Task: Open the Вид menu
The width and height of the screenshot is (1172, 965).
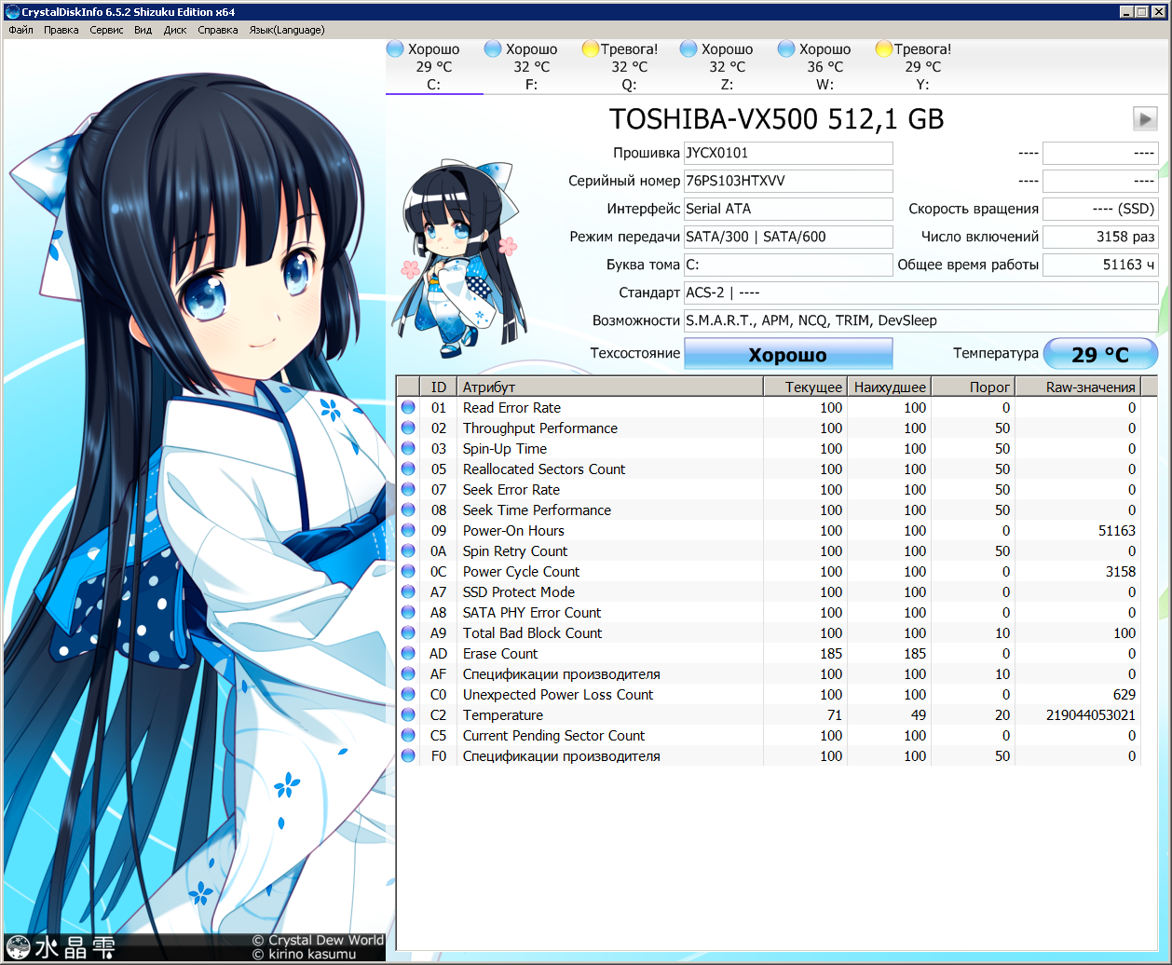Action: pos(143,30)
